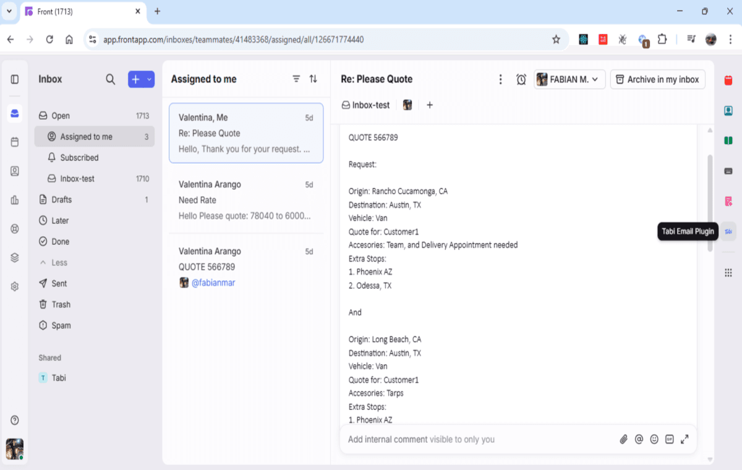Insert an emoji into the comment

654,439
